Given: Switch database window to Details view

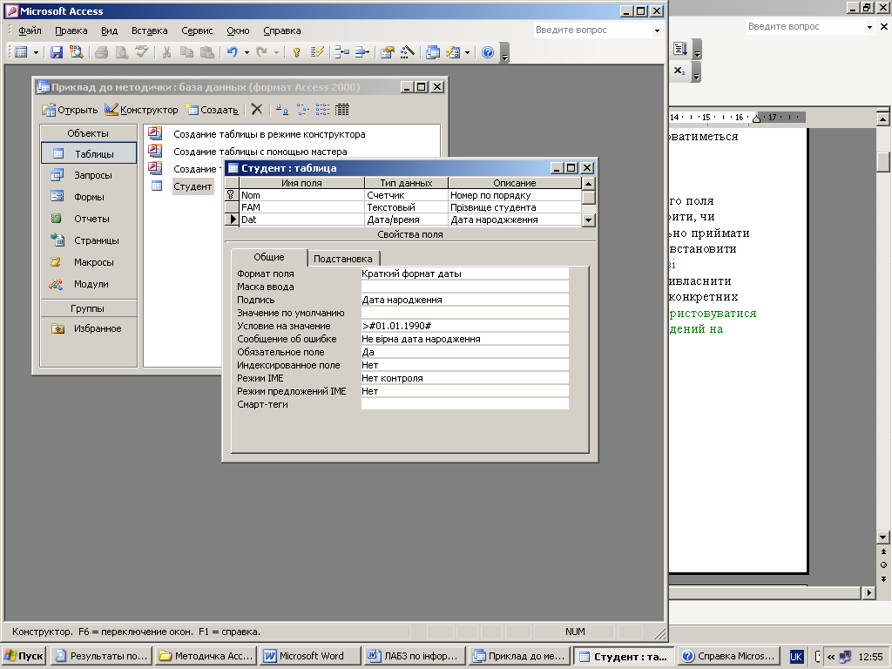Looking at the screenshot, I should click(x=341, y=110).
